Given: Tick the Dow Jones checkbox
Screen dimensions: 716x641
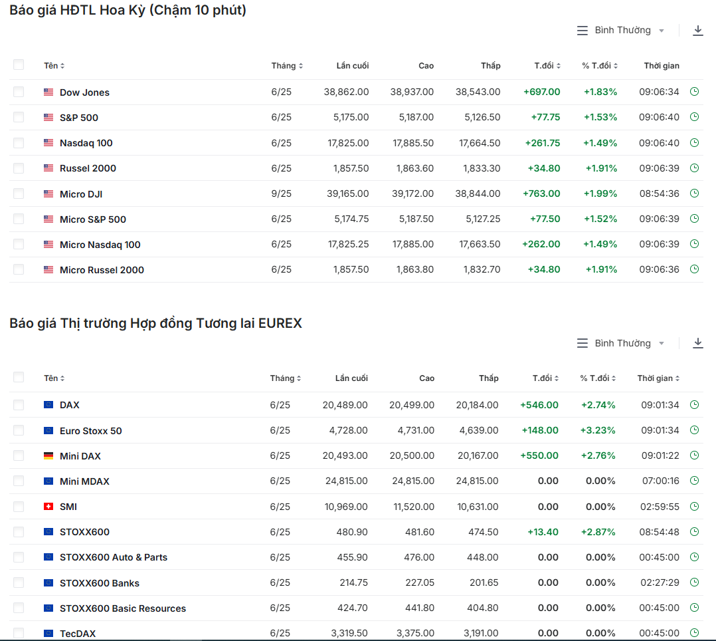Looking at the screenshot, I should (19, 92).
